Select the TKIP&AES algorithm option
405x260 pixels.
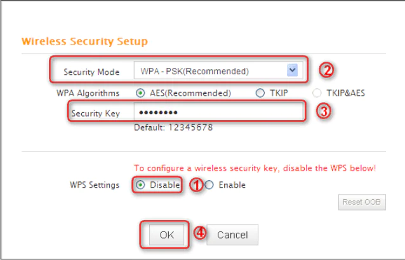pos(317,93)
